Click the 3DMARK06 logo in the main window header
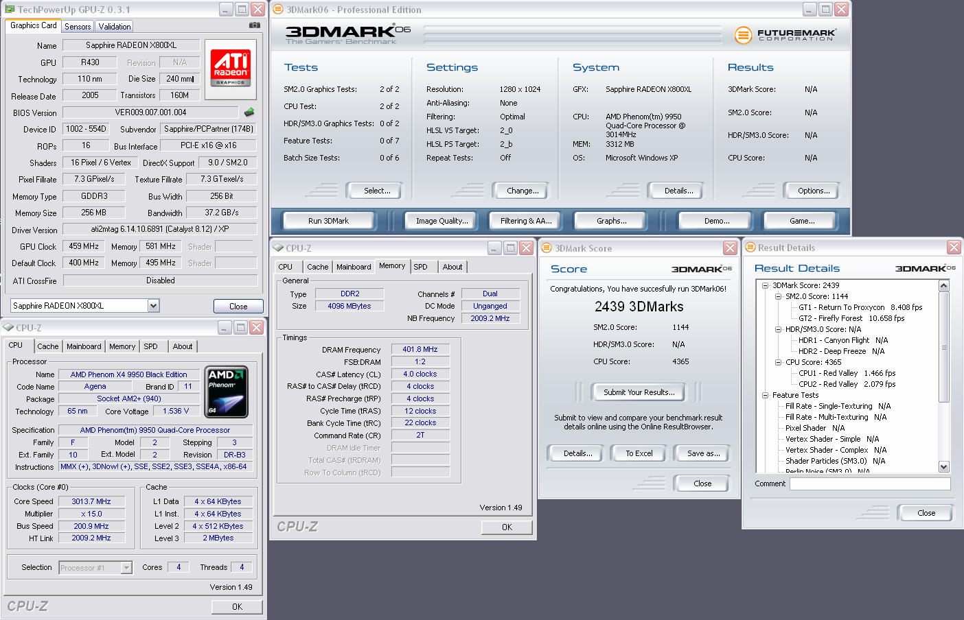The height and width of the screenshot is (620, 964). pos(348,34)
